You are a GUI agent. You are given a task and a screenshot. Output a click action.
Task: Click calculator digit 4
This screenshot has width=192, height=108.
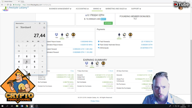(x=19, y=61)
